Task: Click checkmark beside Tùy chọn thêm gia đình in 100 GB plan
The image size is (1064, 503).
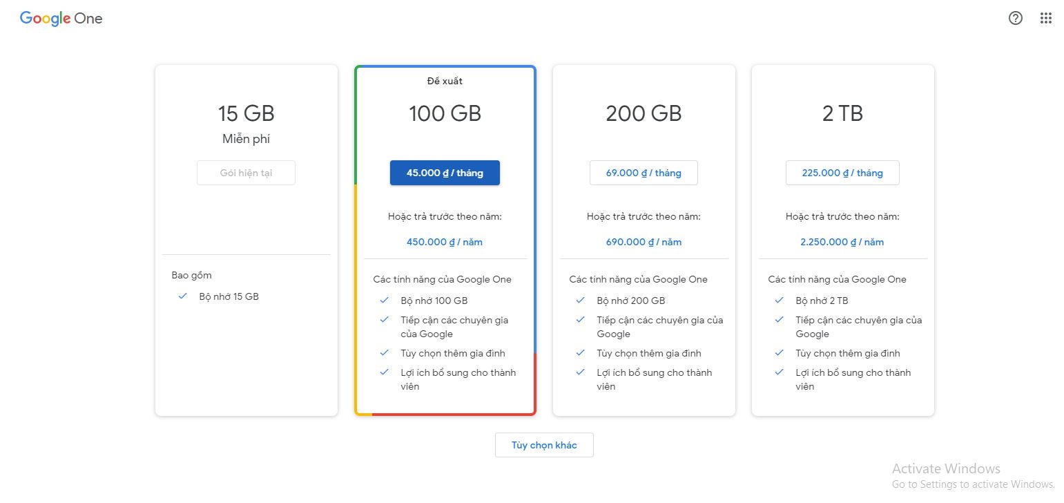Action: pos(385,353)
